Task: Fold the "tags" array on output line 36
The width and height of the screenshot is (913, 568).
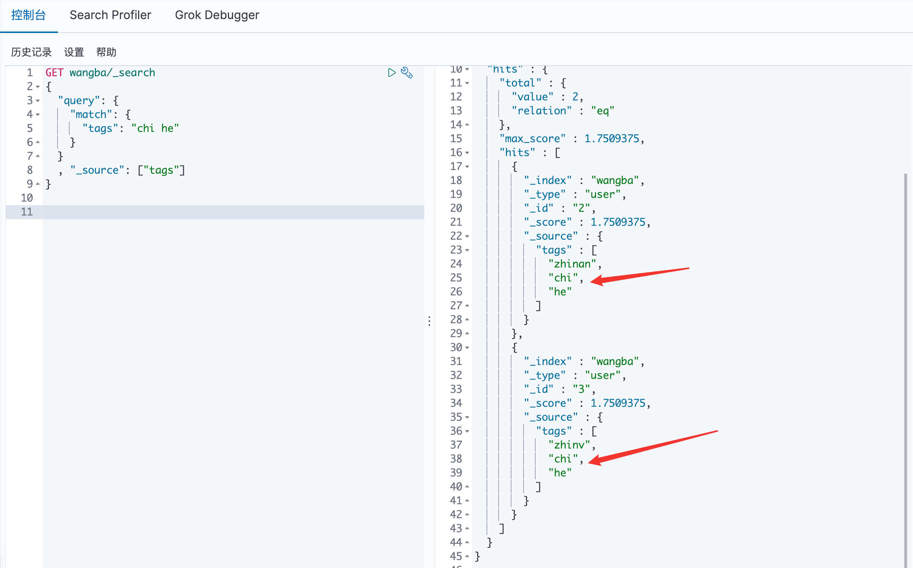Action: (x=467, y=431)
